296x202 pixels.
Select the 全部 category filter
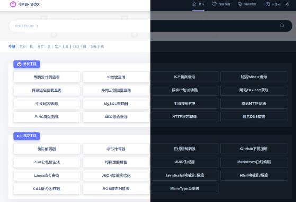12,47
